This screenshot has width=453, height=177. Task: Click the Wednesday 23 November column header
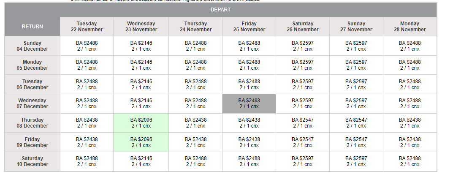141,27
